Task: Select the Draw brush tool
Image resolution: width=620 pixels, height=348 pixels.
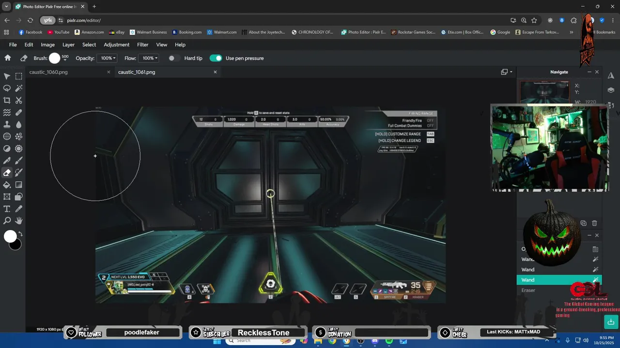Action: coord(19,161)
